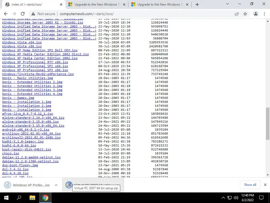
Task: Expand options for Windows XP iso download
Action: [x=56, y=185]
